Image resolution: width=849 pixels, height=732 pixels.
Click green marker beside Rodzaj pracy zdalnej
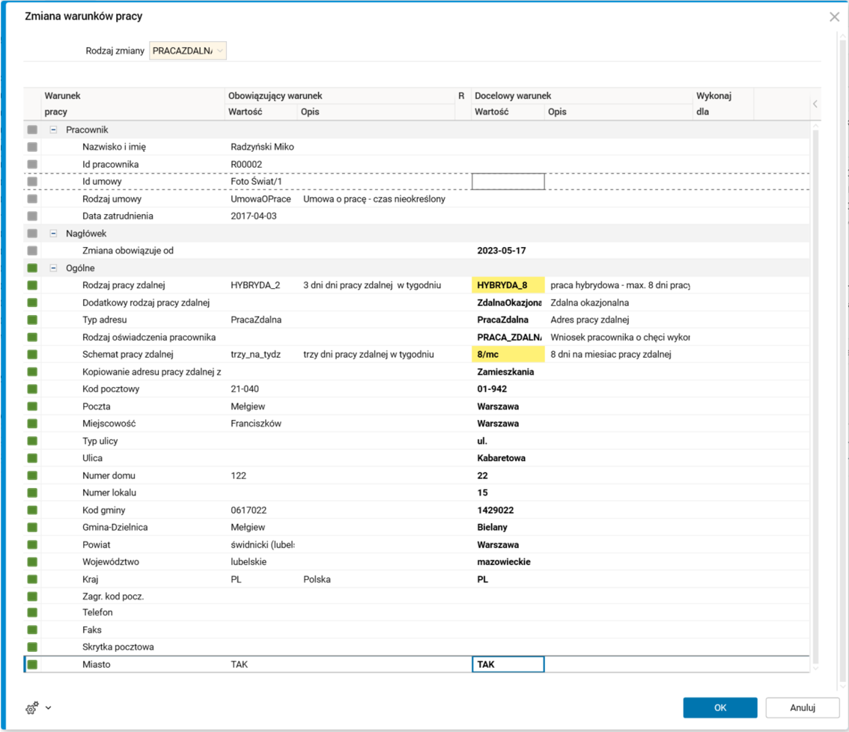[32, 285]
